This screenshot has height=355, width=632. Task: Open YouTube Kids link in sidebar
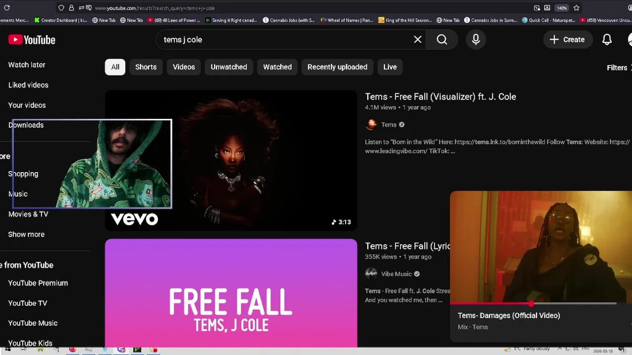pyautogui.click(x=30, y=343)
